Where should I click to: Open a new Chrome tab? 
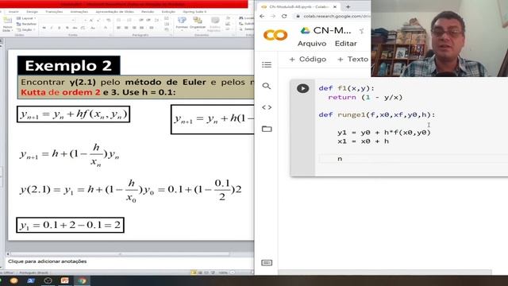coord(348,6)
